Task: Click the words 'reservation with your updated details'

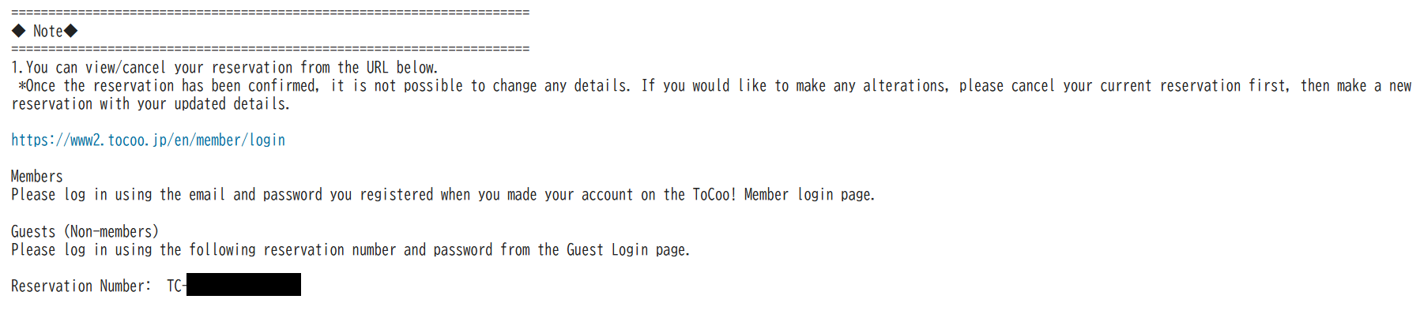Action: (x=150, y=104)
